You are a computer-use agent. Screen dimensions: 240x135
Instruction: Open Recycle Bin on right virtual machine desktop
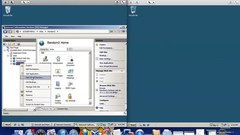tap(133, 11)
